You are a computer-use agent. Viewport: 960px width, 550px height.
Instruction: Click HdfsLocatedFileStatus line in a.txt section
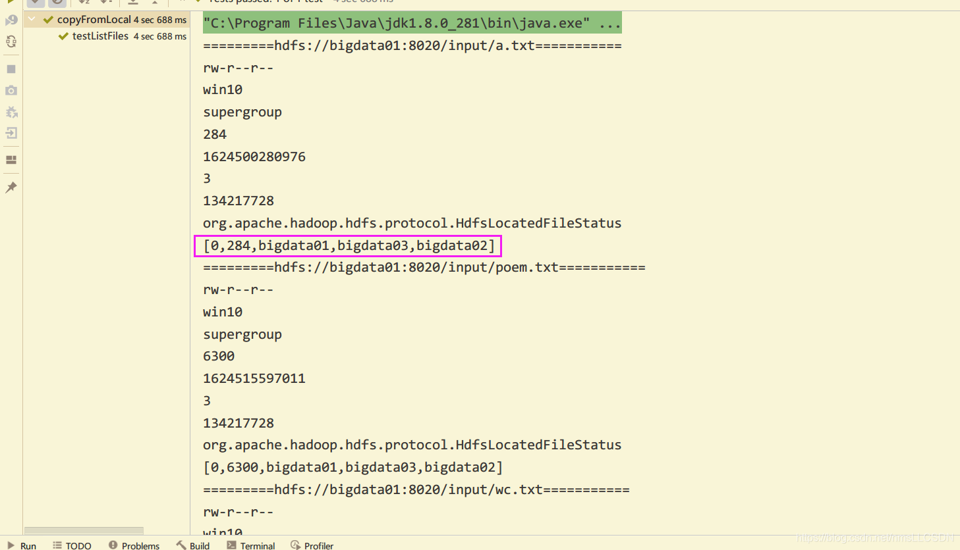pos(412,223)
